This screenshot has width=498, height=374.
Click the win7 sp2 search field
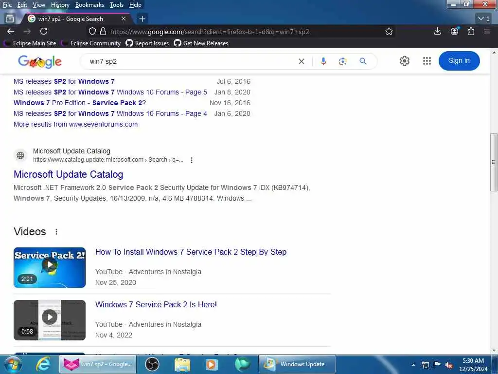point(191,61)
